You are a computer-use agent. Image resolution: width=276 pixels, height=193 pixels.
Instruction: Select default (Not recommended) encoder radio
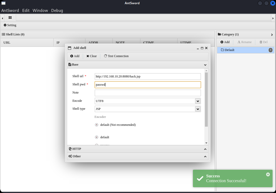coord(97,125)
